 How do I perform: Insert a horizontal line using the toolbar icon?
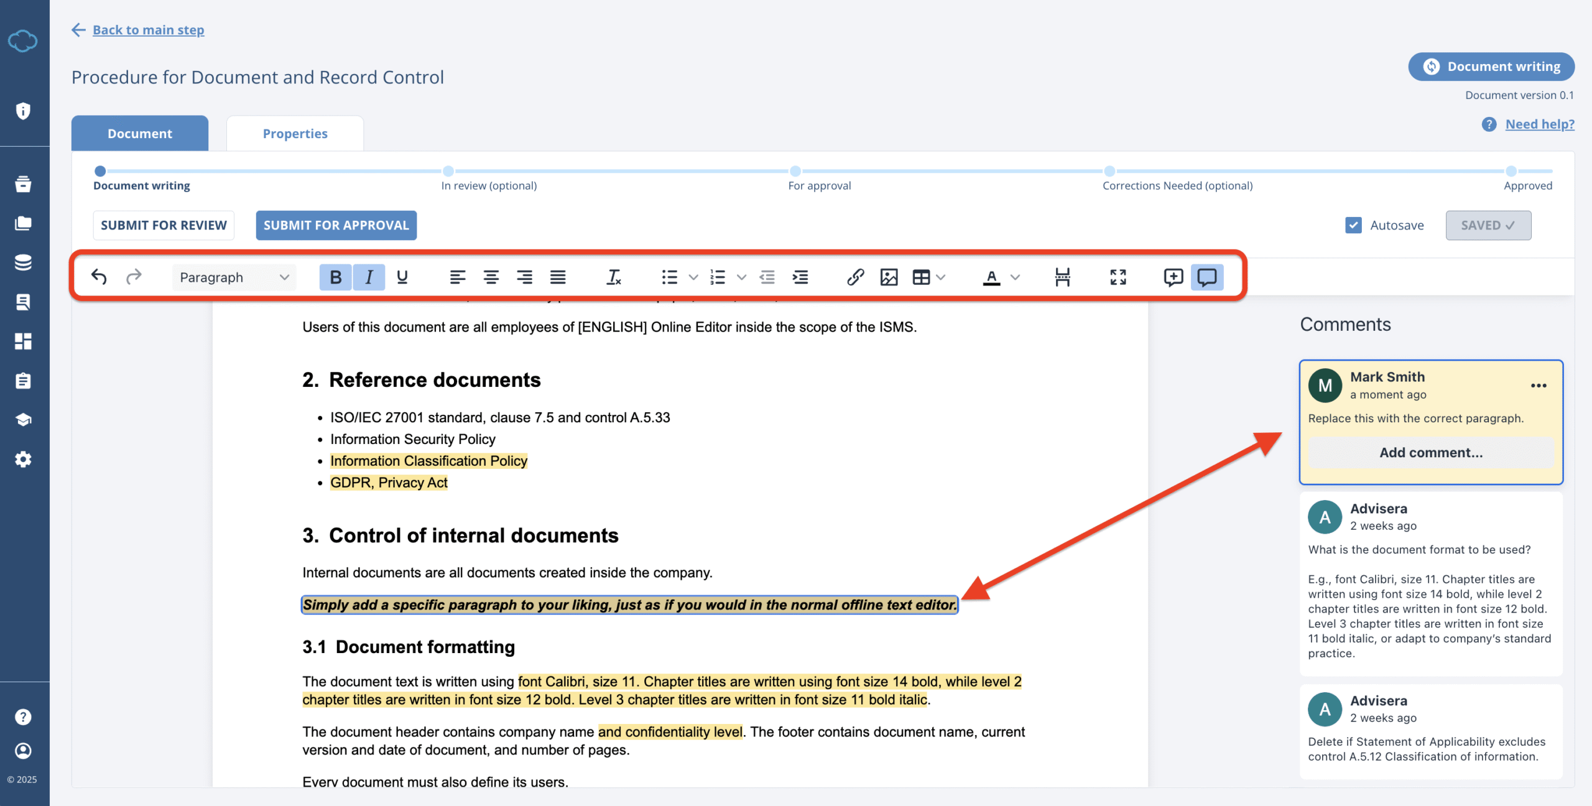[1062, 277]
